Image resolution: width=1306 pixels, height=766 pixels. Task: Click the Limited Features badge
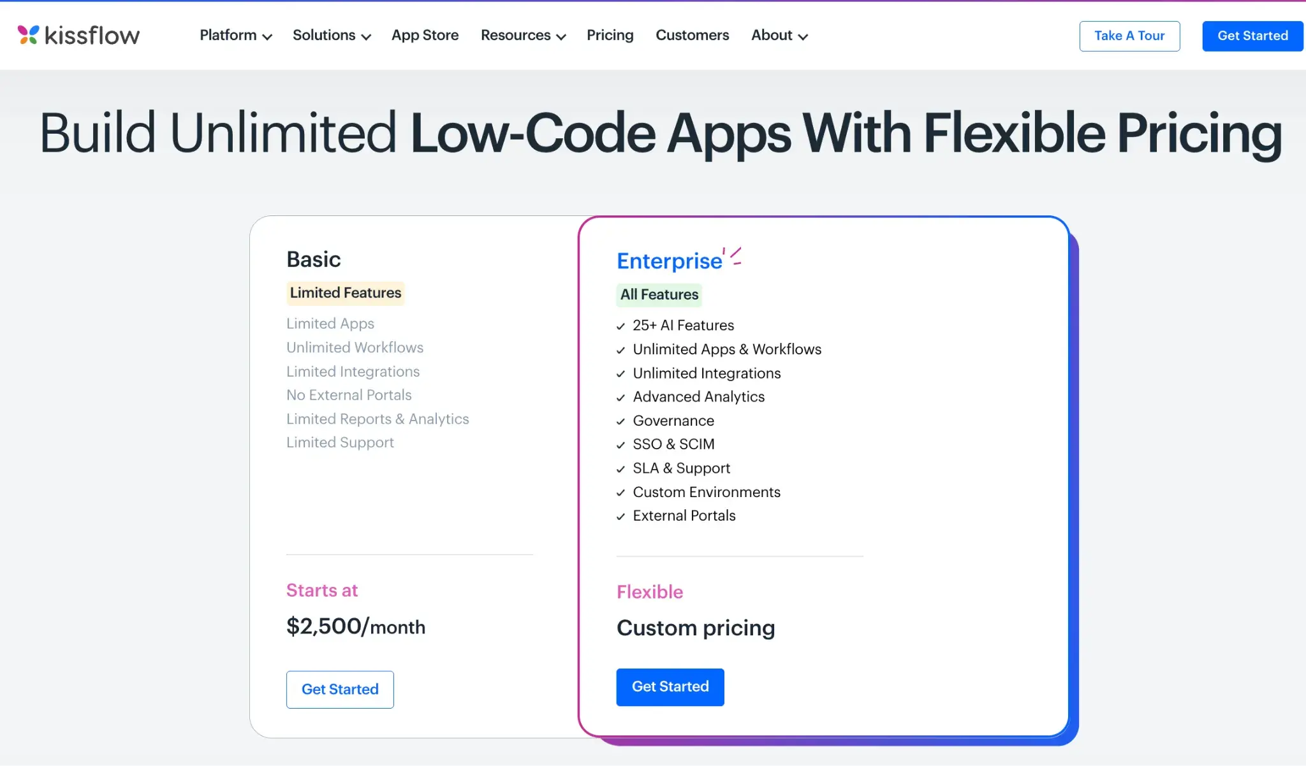pos(345,293)
